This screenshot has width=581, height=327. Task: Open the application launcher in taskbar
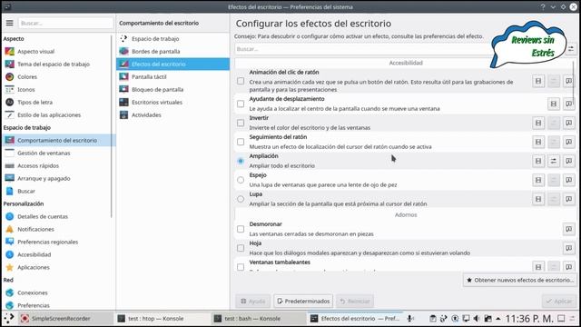(8, 318)
